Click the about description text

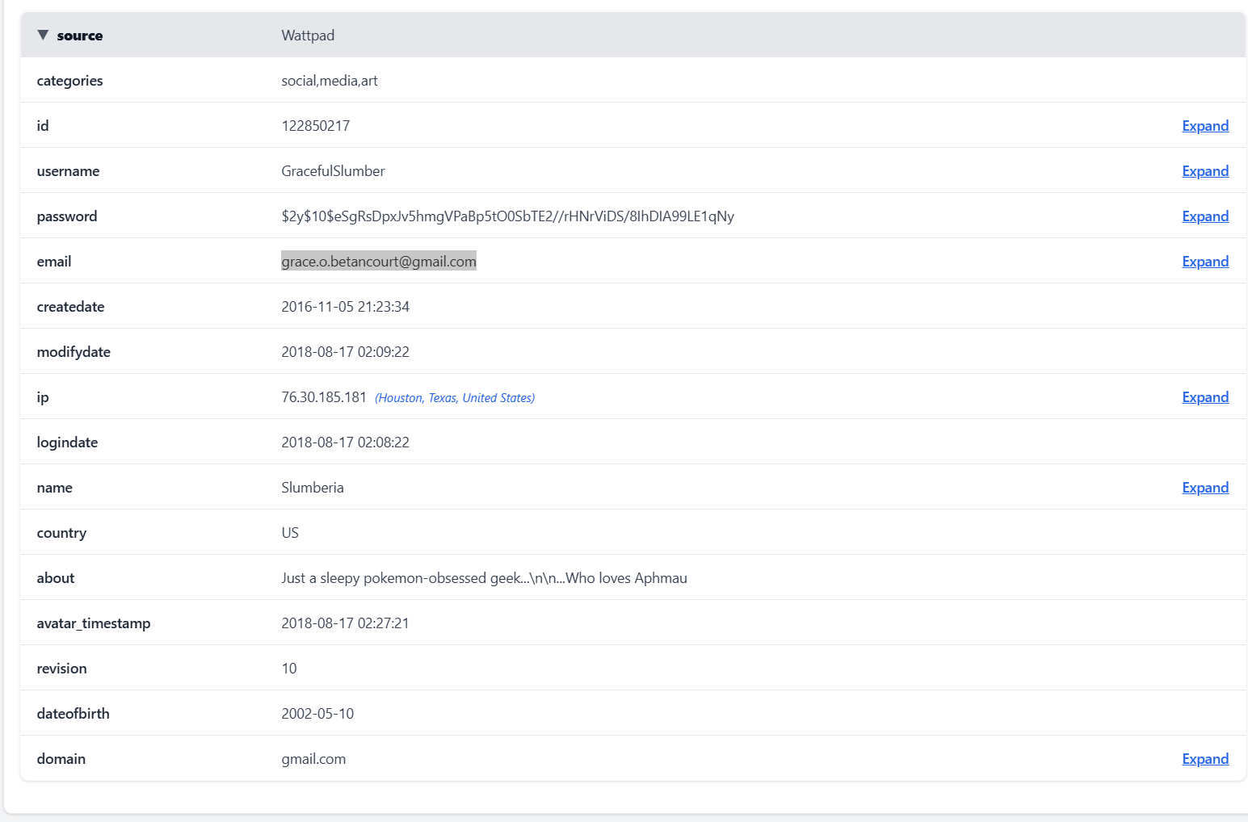pyautogui.click(x=484, y=578)
